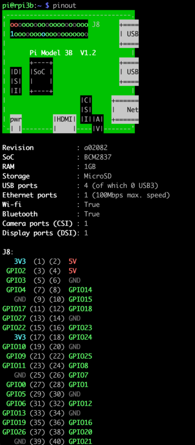The image size is (195, 445).
Task: Click the SoC value BCM2837
Action: tap(98, 157)
